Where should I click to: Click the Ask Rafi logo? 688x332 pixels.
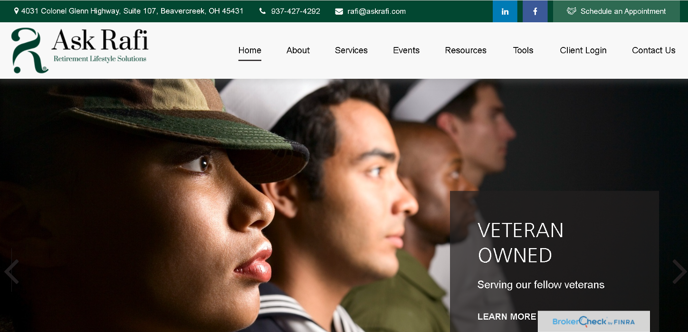tap(80, 50)
